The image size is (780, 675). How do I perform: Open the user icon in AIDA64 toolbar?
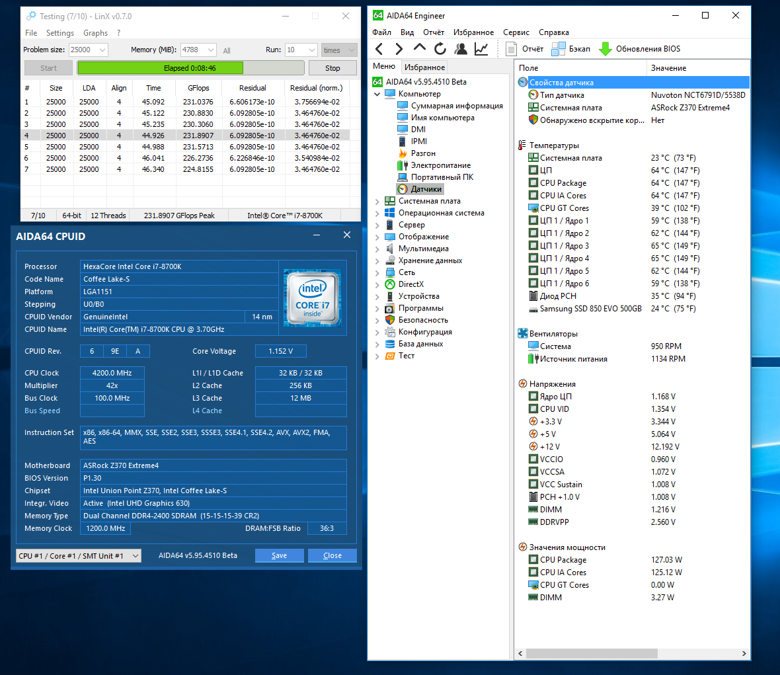(461, 49)
